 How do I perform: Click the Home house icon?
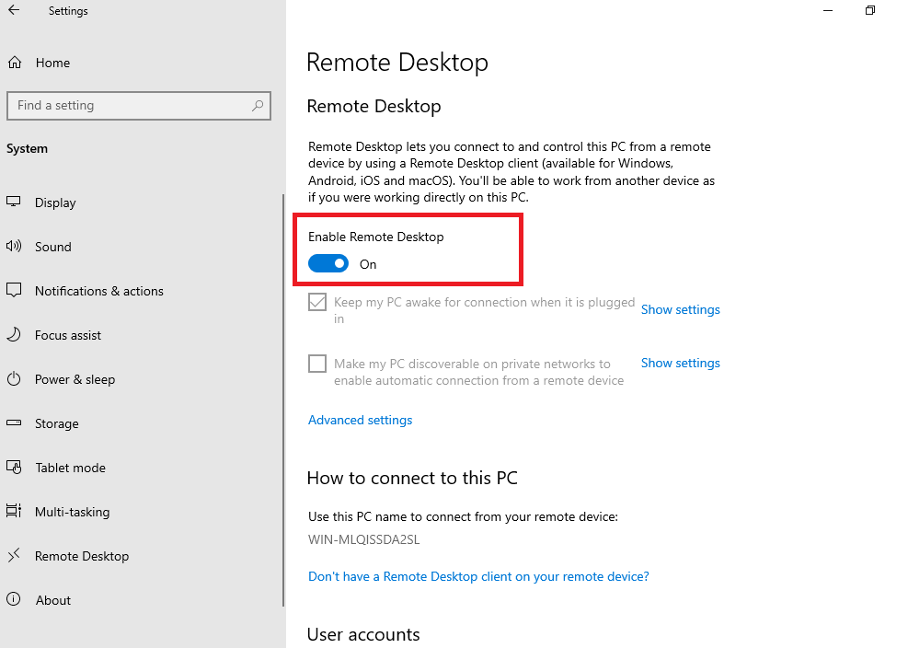(15, 63)
